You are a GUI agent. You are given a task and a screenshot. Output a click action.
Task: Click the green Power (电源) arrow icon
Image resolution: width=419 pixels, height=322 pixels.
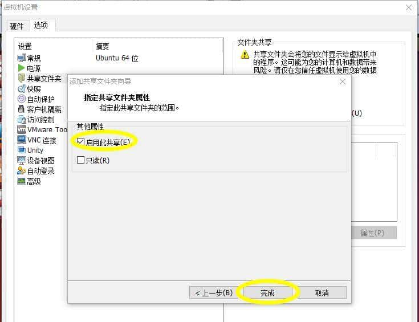tap(22, 68)
